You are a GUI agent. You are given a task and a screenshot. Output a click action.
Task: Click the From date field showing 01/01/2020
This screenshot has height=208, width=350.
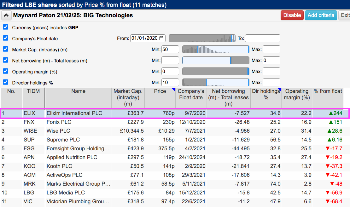[148, 38]
